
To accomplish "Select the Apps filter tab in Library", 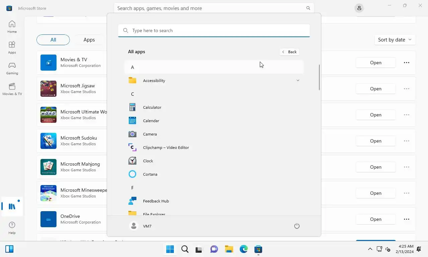I will pyautogui.click(x=89, y=39).
